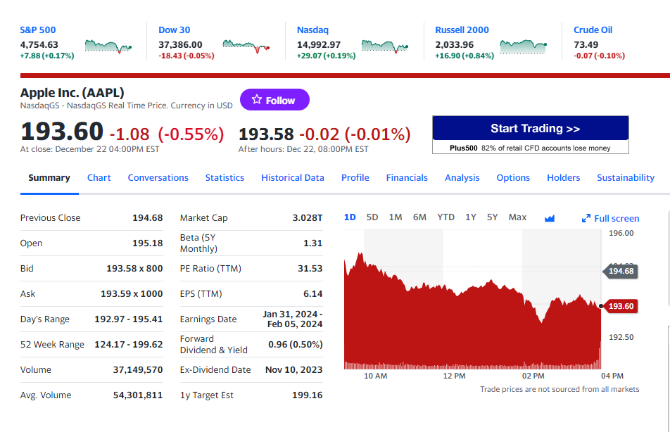Open the Russell 2000 mini chart

pyautogui.click(x=524, y=46)
